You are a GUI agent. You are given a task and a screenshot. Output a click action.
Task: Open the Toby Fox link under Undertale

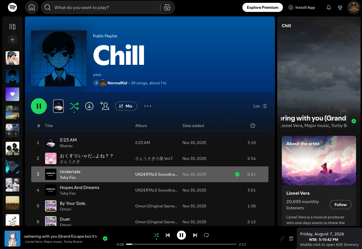tap(68, 177)
